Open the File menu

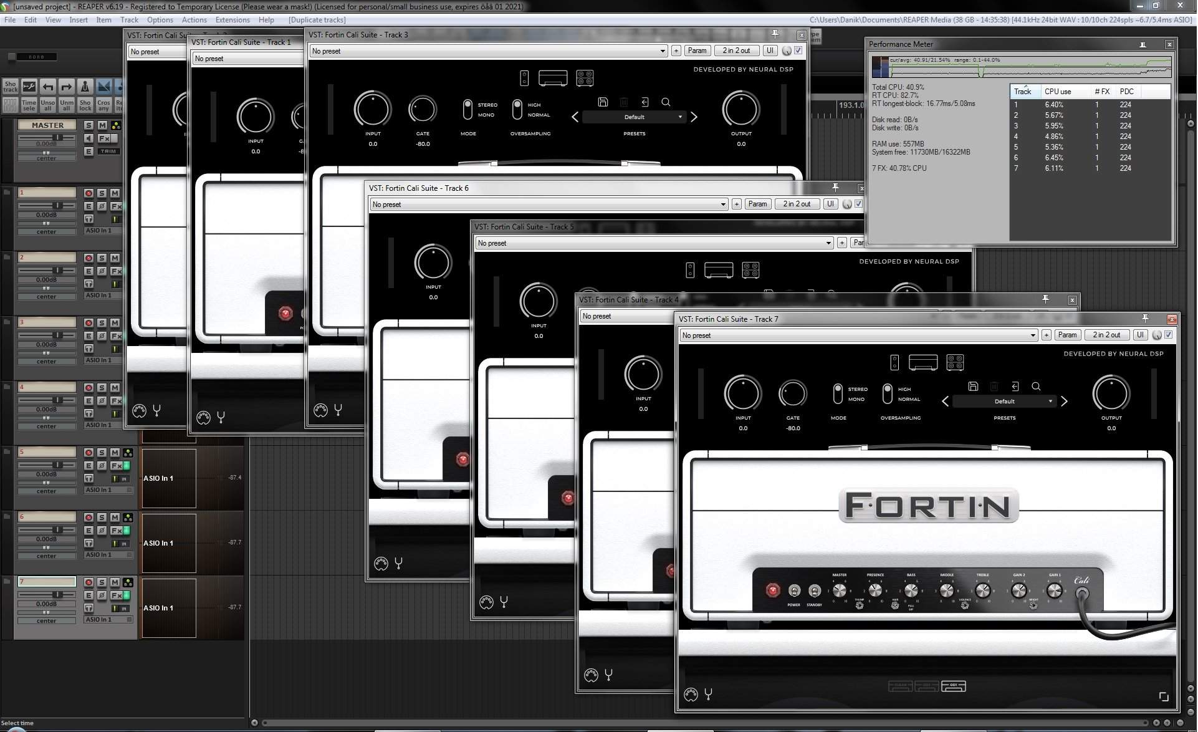coord(10,20)
